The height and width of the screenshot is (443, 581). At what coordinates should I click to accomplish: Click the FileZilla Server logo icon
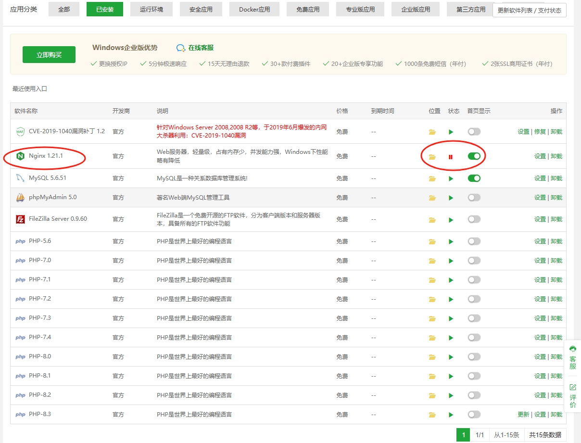click(x=20, y=219)
